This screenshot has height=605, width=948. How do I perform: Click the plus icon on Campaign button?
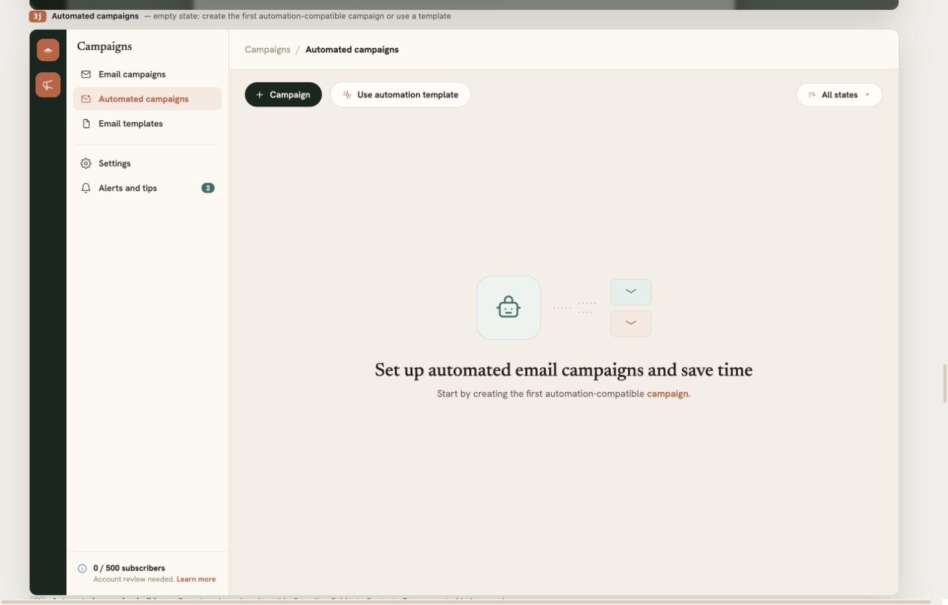point(260,95)
